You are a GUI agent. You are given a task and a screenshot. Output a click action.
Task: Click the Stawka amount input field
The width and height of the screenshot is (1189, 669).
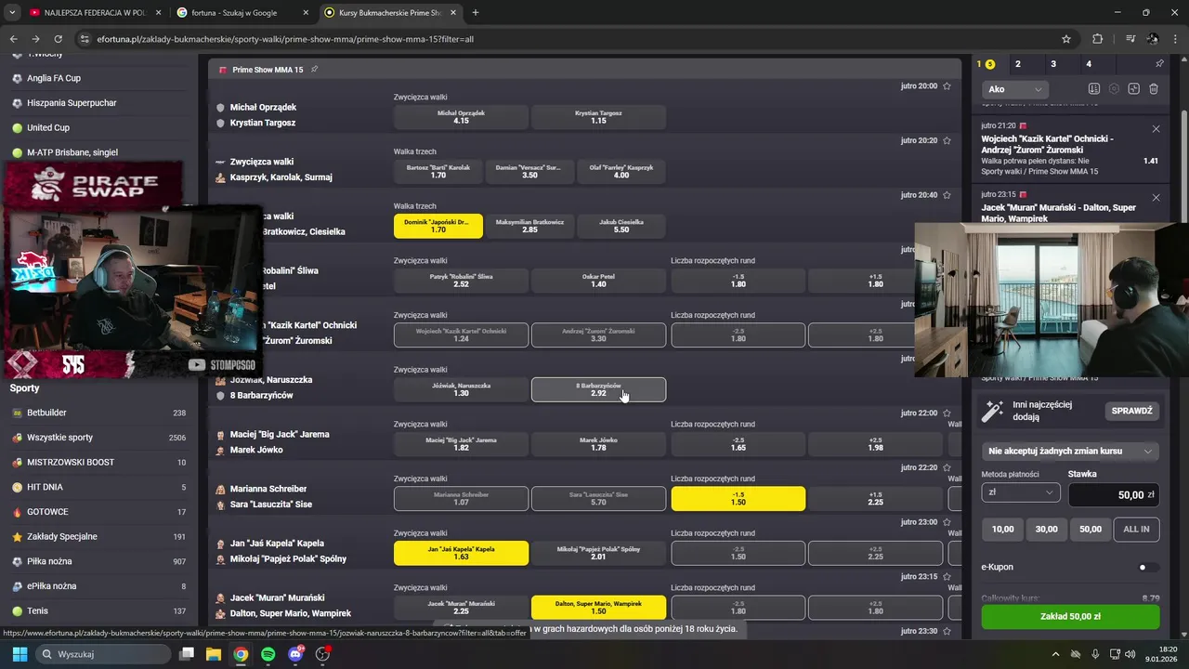point(1114,495)
